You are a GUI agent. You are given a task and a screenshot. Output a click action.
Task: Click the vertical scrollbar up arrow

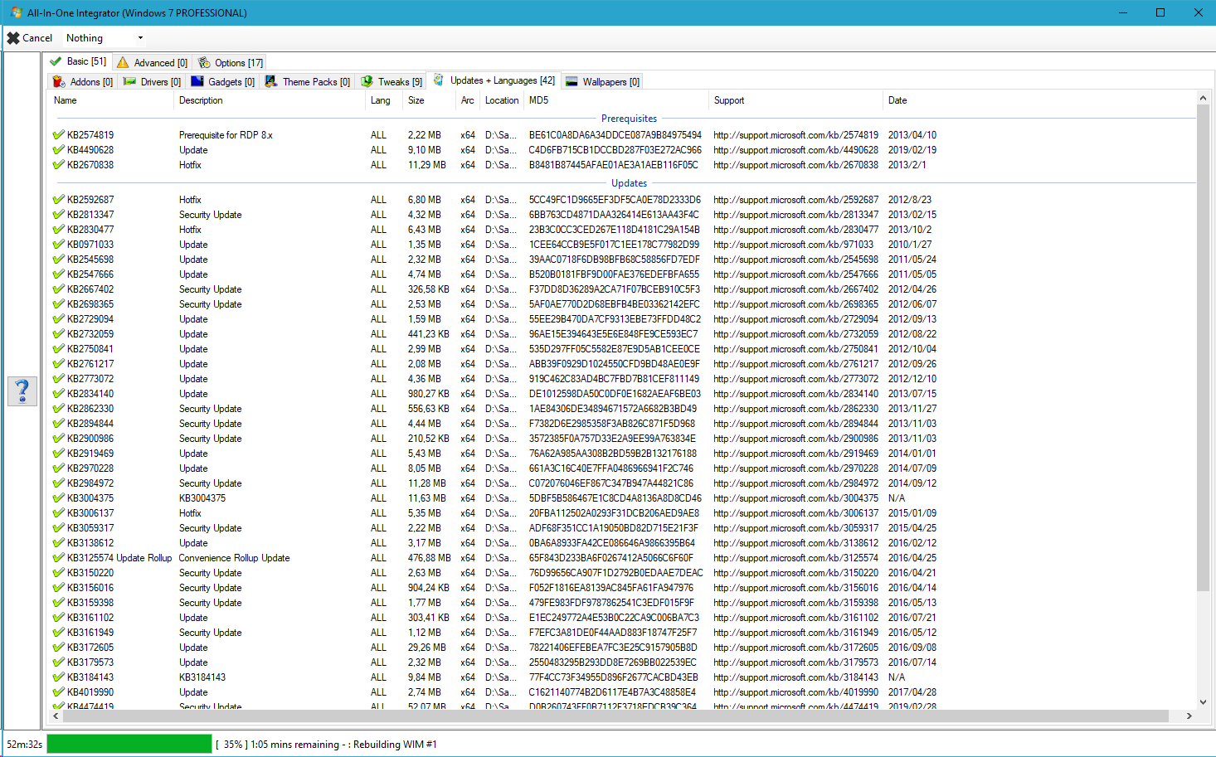(x=1203, y=99)
